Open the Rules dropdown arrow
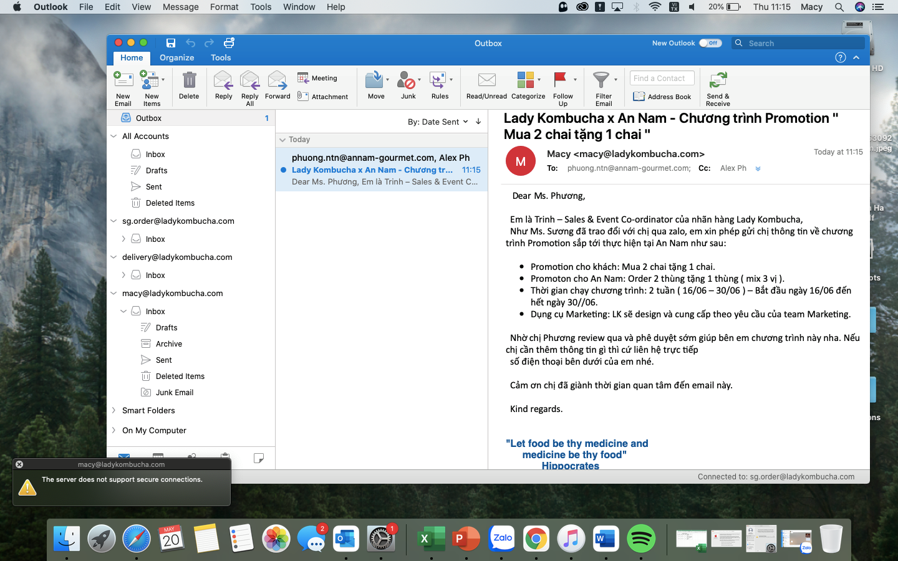 (x=451, y=80)
